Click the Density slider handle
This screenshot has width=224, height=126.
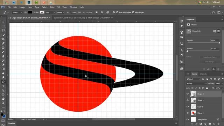point(219,43)
